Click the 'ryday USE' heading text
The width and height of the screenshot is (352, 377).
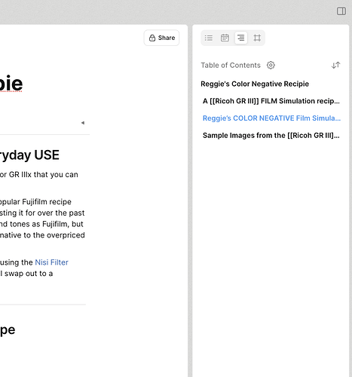tap(29, 155)
